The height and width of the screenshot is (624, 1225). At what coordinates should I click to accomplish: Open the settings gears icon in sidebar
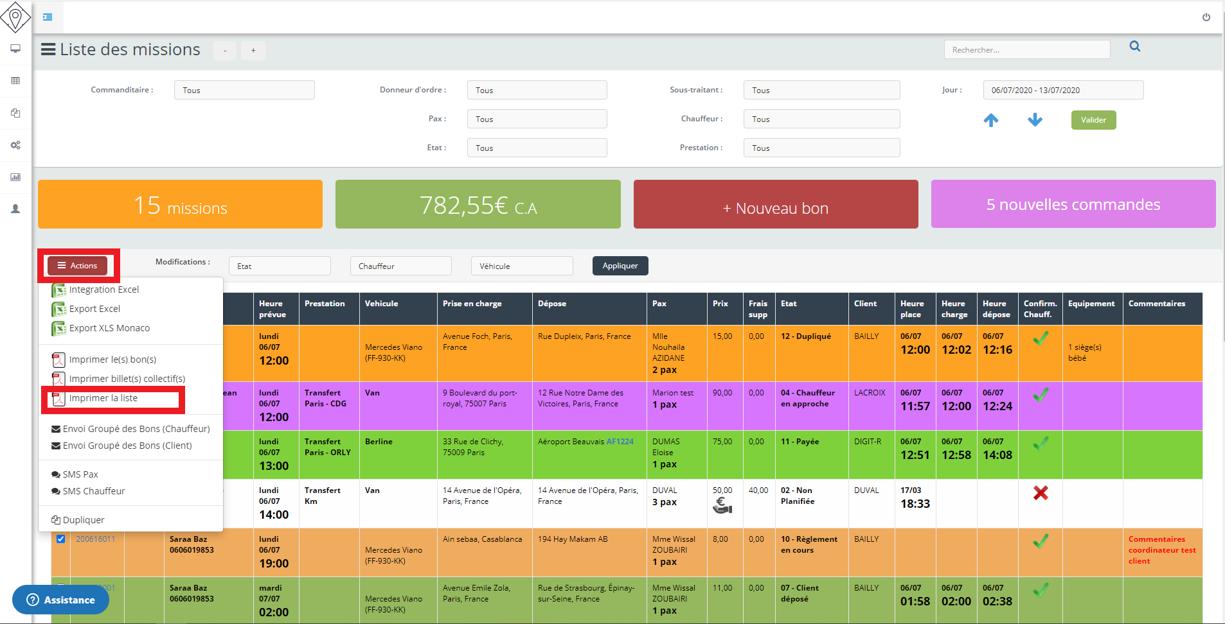(x=15, y=145)
